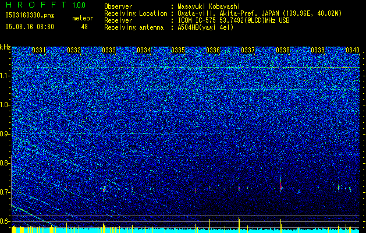Viewport: 366px width, 233px height.
Task: Click the 1.1 frequency axis label
Action: [5, 76]
